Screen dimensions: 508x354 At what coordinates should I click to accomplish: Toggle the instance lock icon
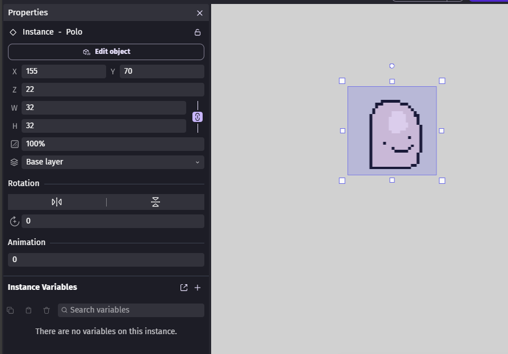pyautogui.click(x=198, y=32)
